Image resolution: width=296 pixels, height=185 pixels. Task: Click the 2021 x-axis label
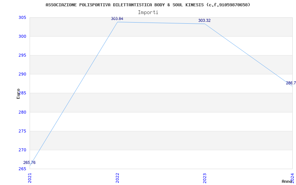[30, 178]
